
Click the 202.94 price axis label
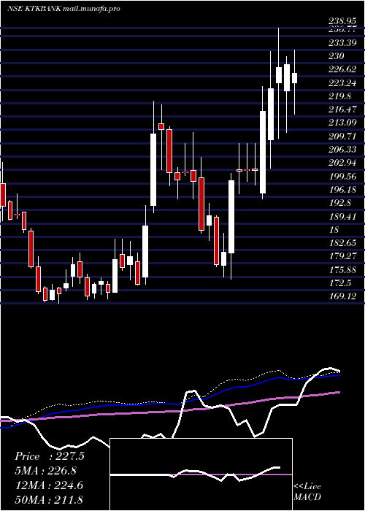(x=342, y=163)
